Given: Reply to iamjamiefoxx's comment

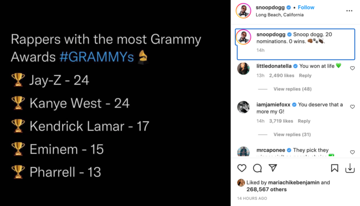Looking at the screenshot, I should point(304,121).
